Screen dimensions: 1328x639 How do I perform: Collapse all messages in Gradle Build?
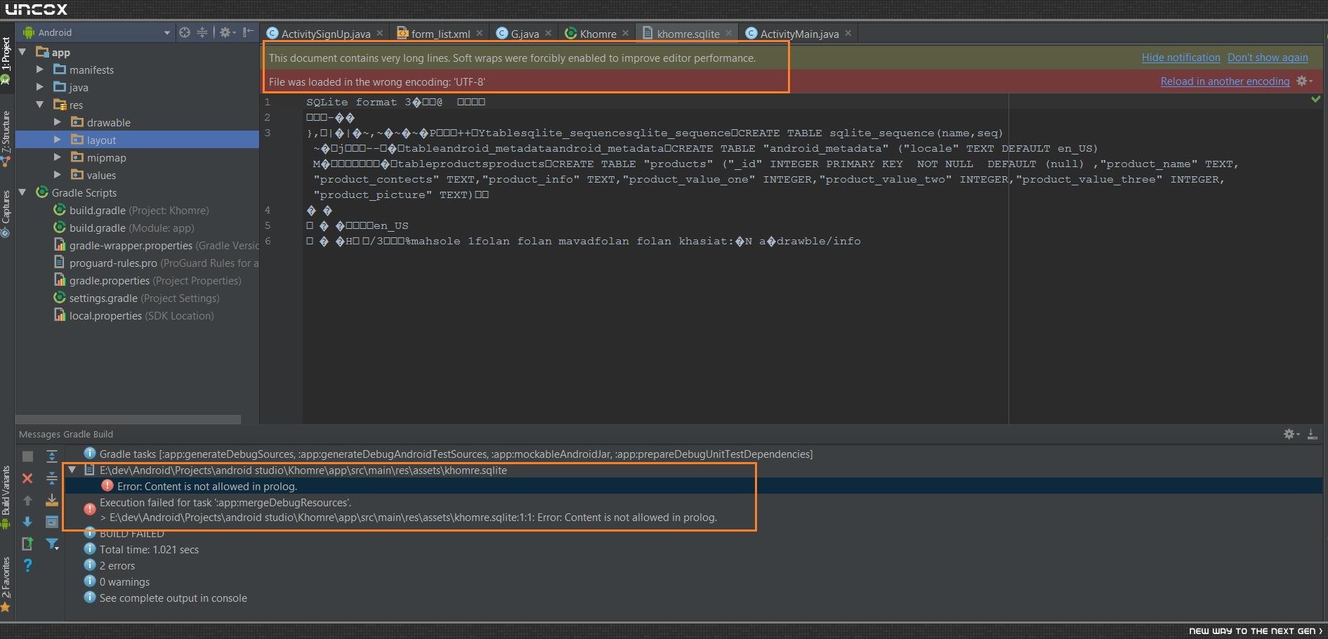pos(51,478)
